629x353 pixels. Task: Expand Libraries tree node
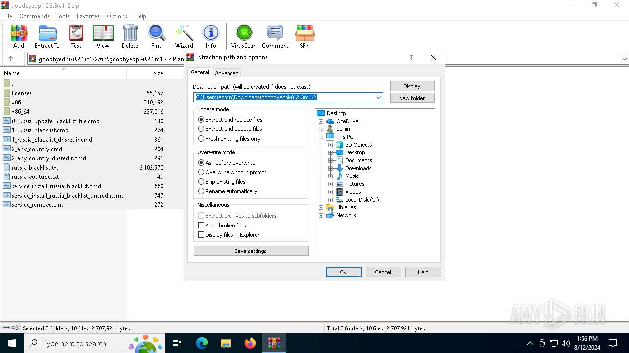321,207
